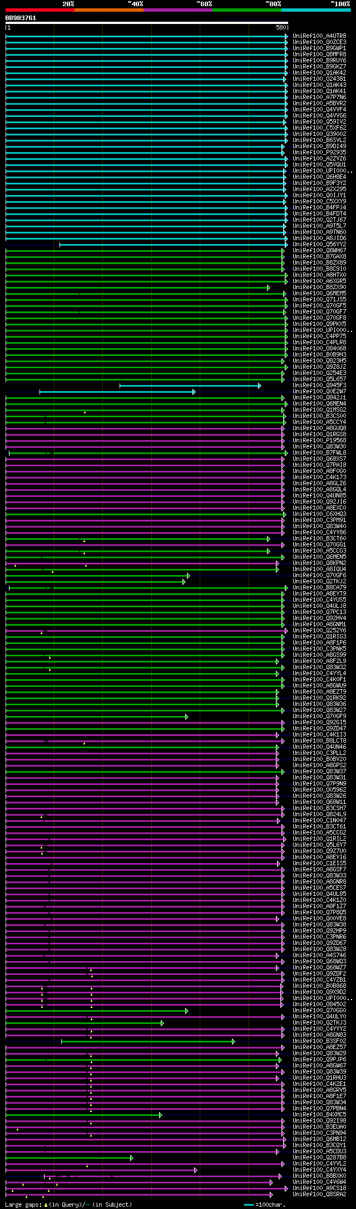Select label UniRef100_Q92JI6
The width and height of the screenshot is (356, 1209).
[319, 502]
